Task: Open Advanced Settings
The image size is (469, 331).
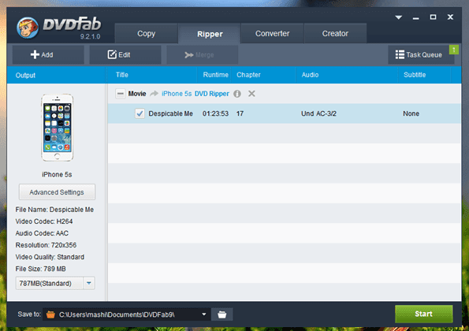Action: click(57, 192)
